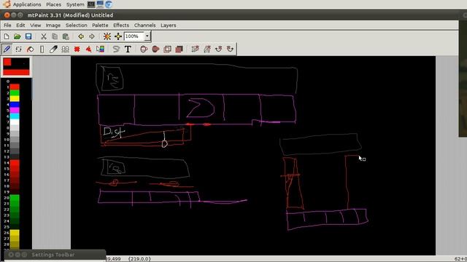The width and height of the screenshot is (467, 262).
Task: Redo with the right arrow icon
Action: tap(92, 36)
